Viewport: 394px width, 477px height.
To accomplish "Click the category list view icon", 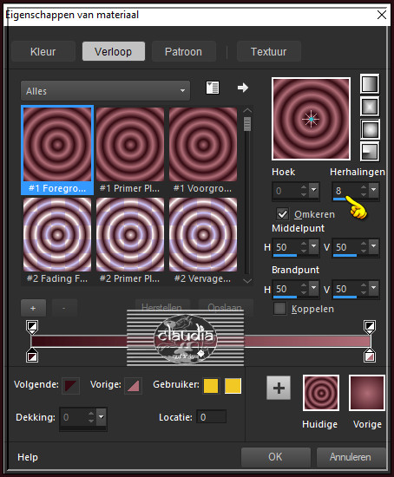I will [x=213, y=88].
